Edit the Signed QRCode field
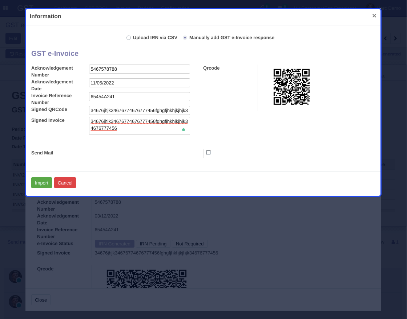 coord(140,110)
